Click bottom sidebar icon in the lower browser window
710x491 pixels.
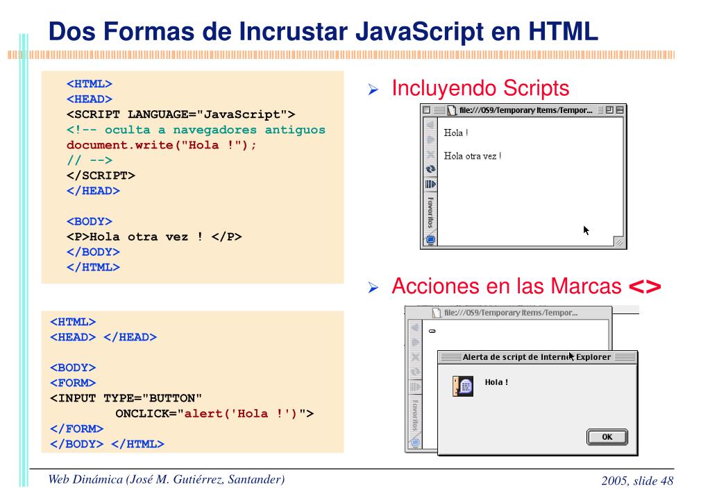pyautogui.click(x=415, y=442)
